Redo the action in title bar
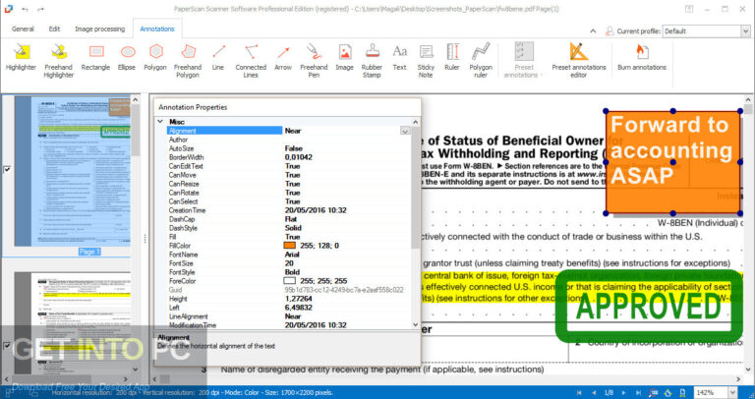 [40, 9]
